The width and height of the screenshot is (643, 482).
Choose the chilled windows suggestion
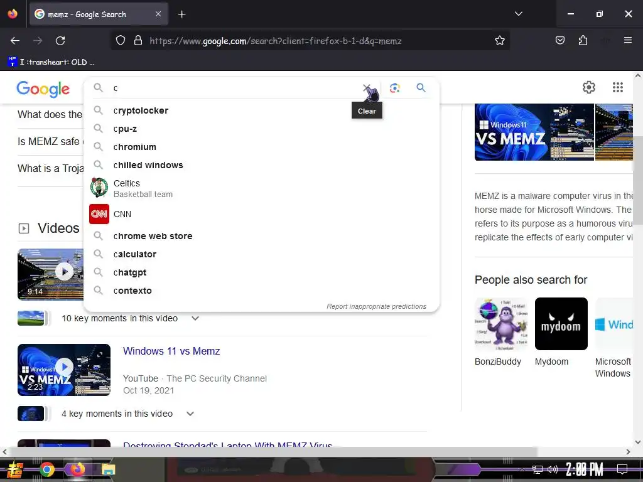click(261, 165)
